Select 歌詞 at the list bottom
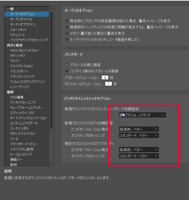The height and width of the screenshot is (200, 189). (x=13, y=165)
